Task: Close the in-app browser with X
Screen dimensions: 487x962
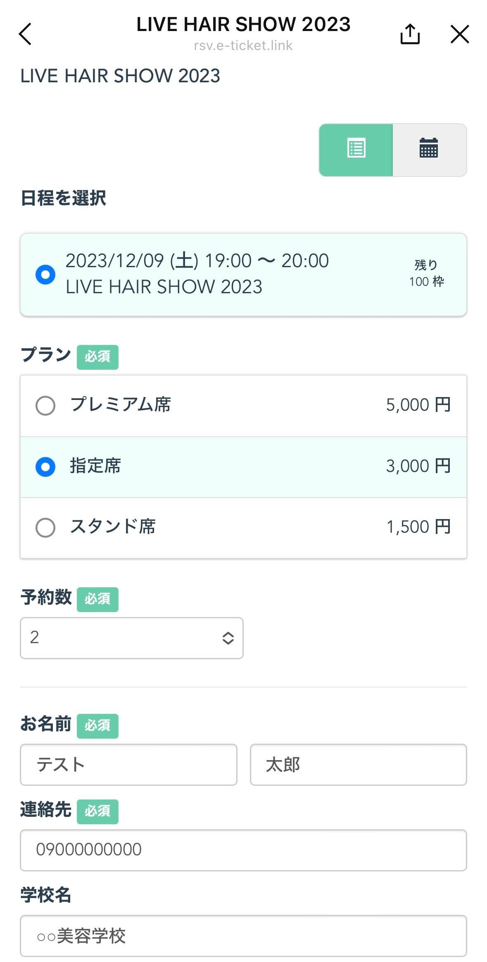Action: point(460,34)
